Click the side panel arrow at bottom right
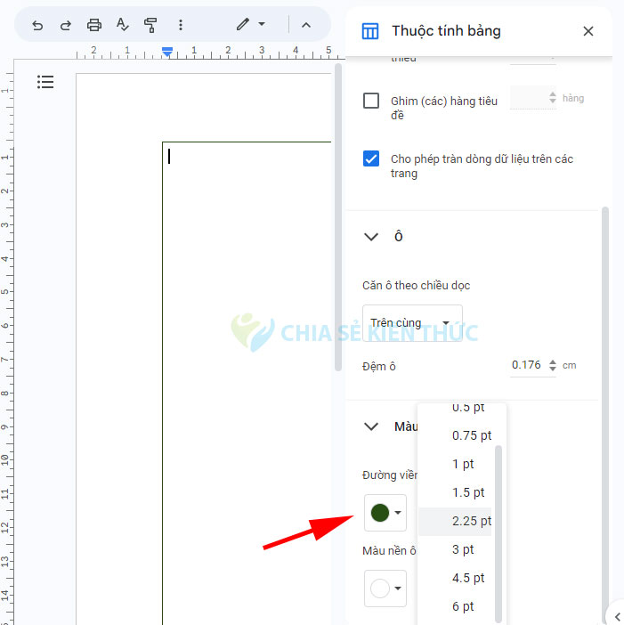This screenshot has height=625, width=624. [616, 616]
